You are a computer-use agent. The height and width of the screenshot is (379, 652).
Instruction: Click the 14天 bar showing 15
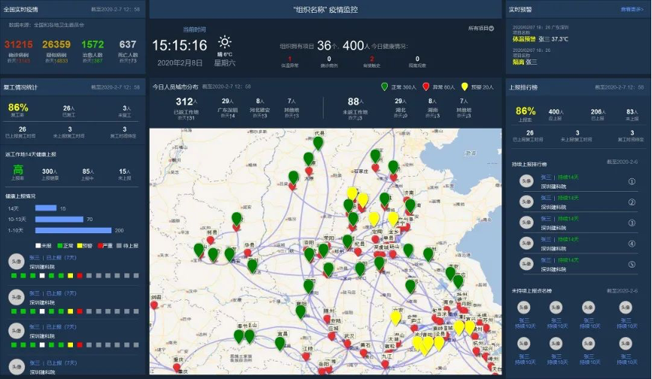click(x=46, y=208)
